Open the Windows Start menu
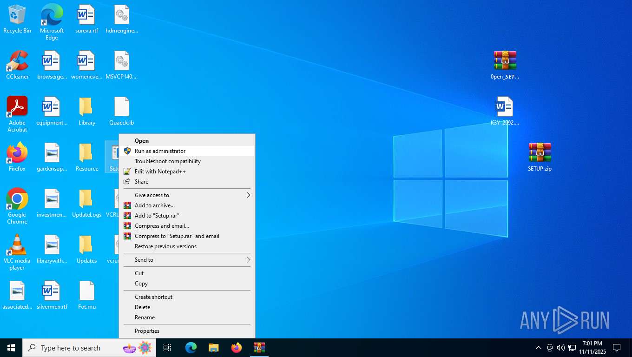Image resolution: width=632 pixels, height=357 pixels. pos(11,348)
